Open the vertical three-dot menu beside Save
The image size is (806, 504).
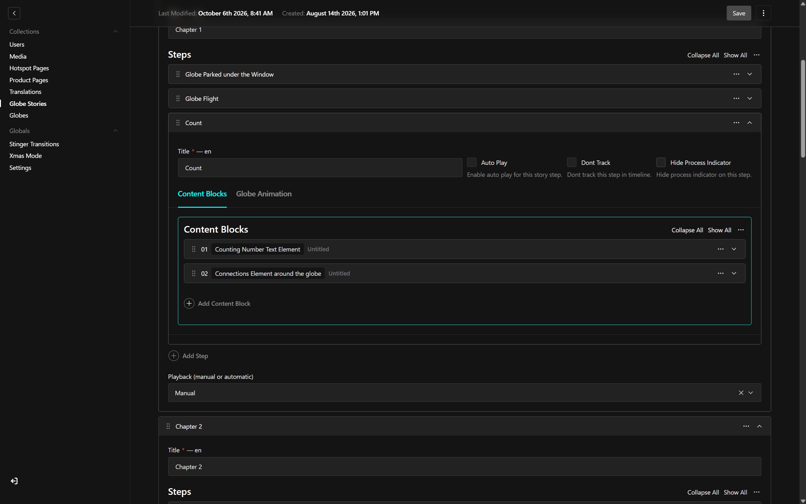pos(763,13)
